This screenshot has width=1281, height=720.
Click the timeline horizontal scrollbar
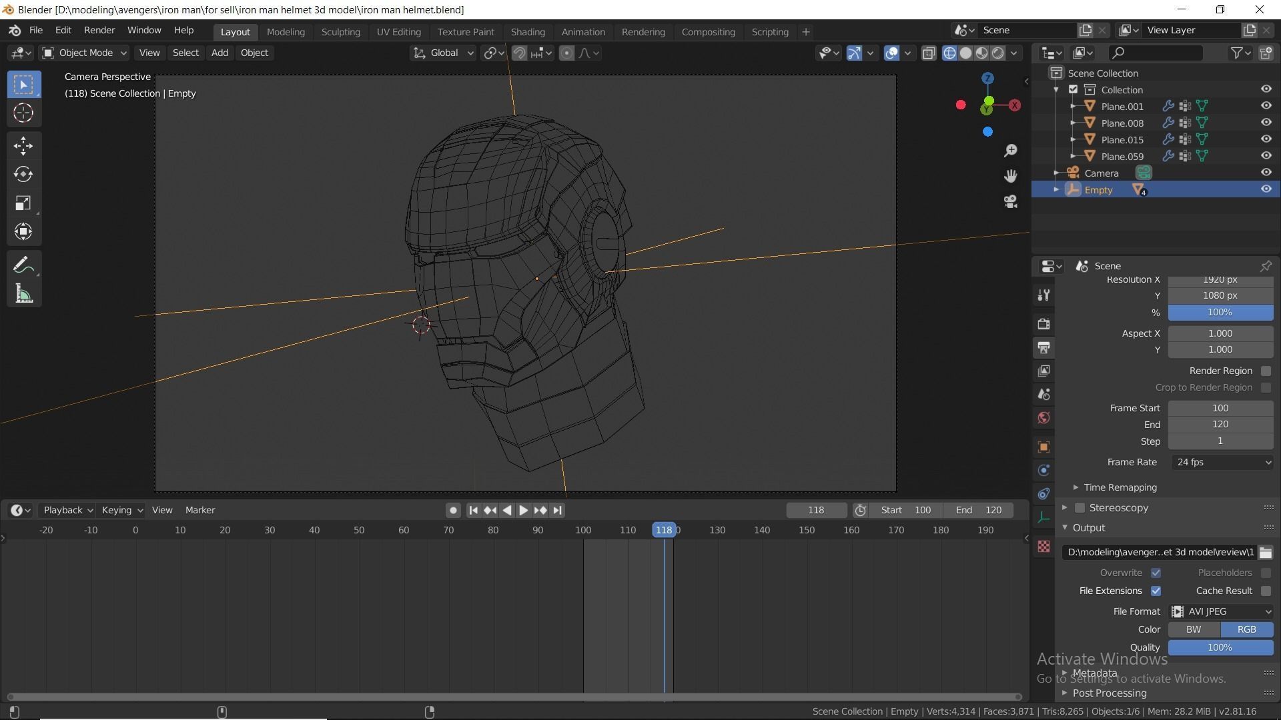point(514,697)
